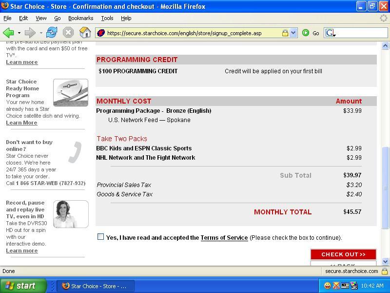Open the Terms of Service link
The width and height of the screenshot is (390, 293).
click(224, 238)
